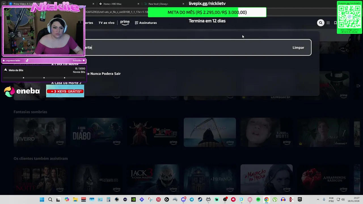This screenshot has width=363, height=204.
Task: Open the apps grid icon in Prime header
Action: point(328,23)
